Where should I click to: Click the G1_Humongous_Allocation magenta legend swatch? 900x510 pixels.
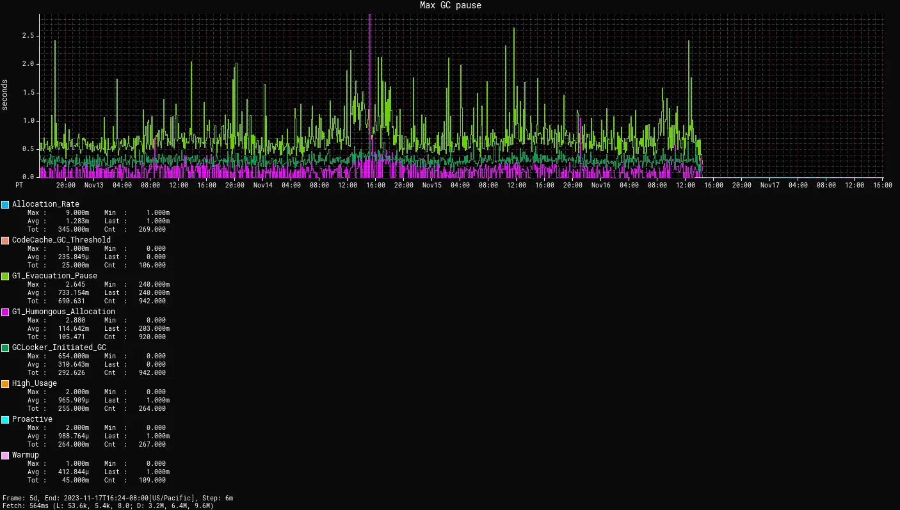[5, 312]
